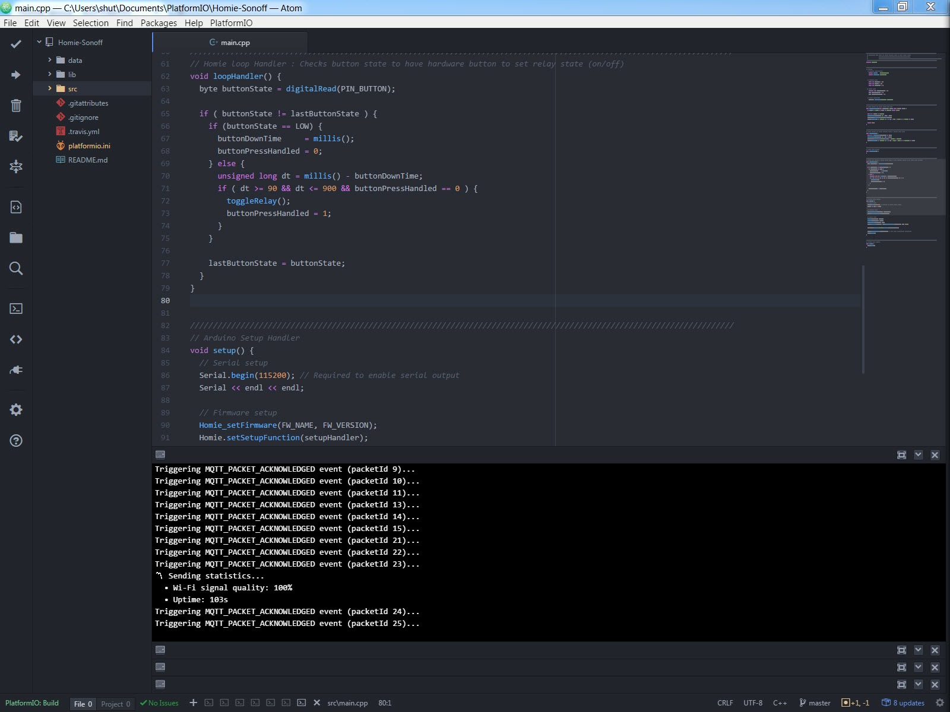Viewport: 950px width, 712px height.
Task: Click the gear icon at status bar end
Action: point(940,703)
